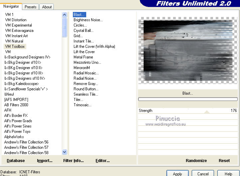This screenshot has width=240, height=176.
Task: Select Andrew's Filter Collection 58
Action: pos(26,153)
